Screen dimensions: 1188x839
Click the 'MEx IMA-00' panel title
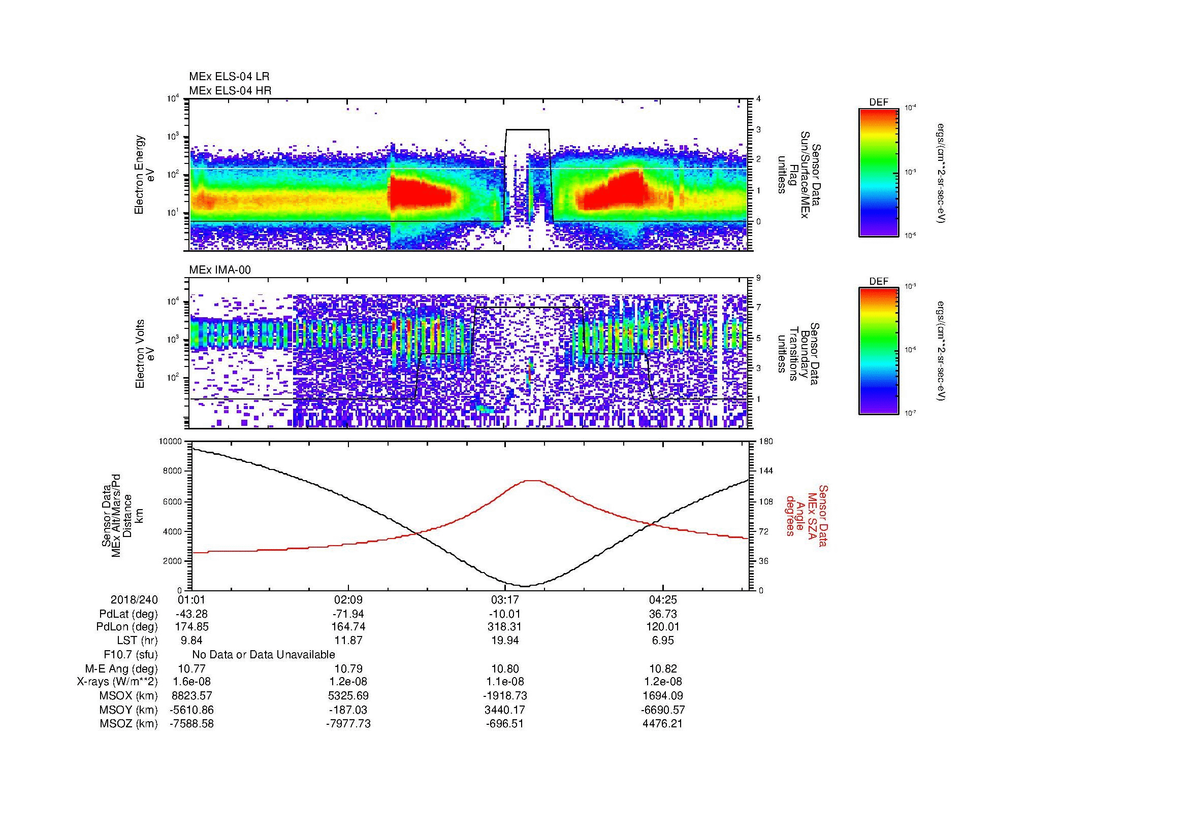220,270
